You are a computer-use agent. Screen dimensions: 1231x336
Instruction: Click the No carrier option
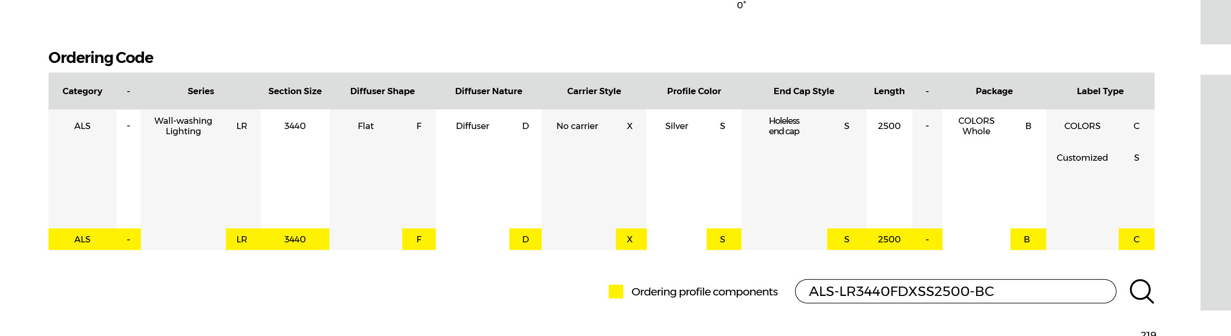tap(577, 126)
